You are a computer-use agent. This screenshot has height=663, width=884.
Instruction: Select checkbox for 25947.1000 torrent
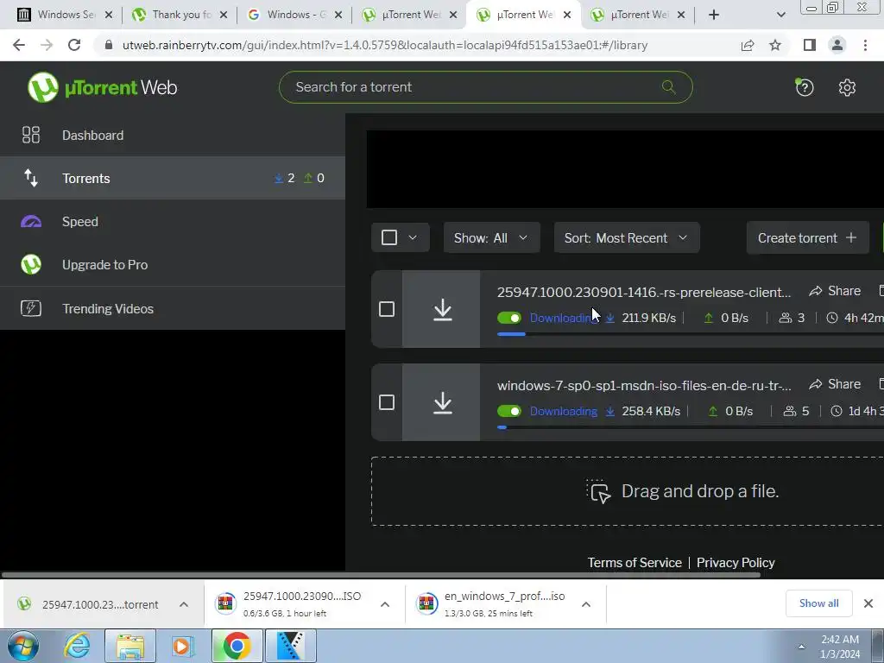pos(387,309)
